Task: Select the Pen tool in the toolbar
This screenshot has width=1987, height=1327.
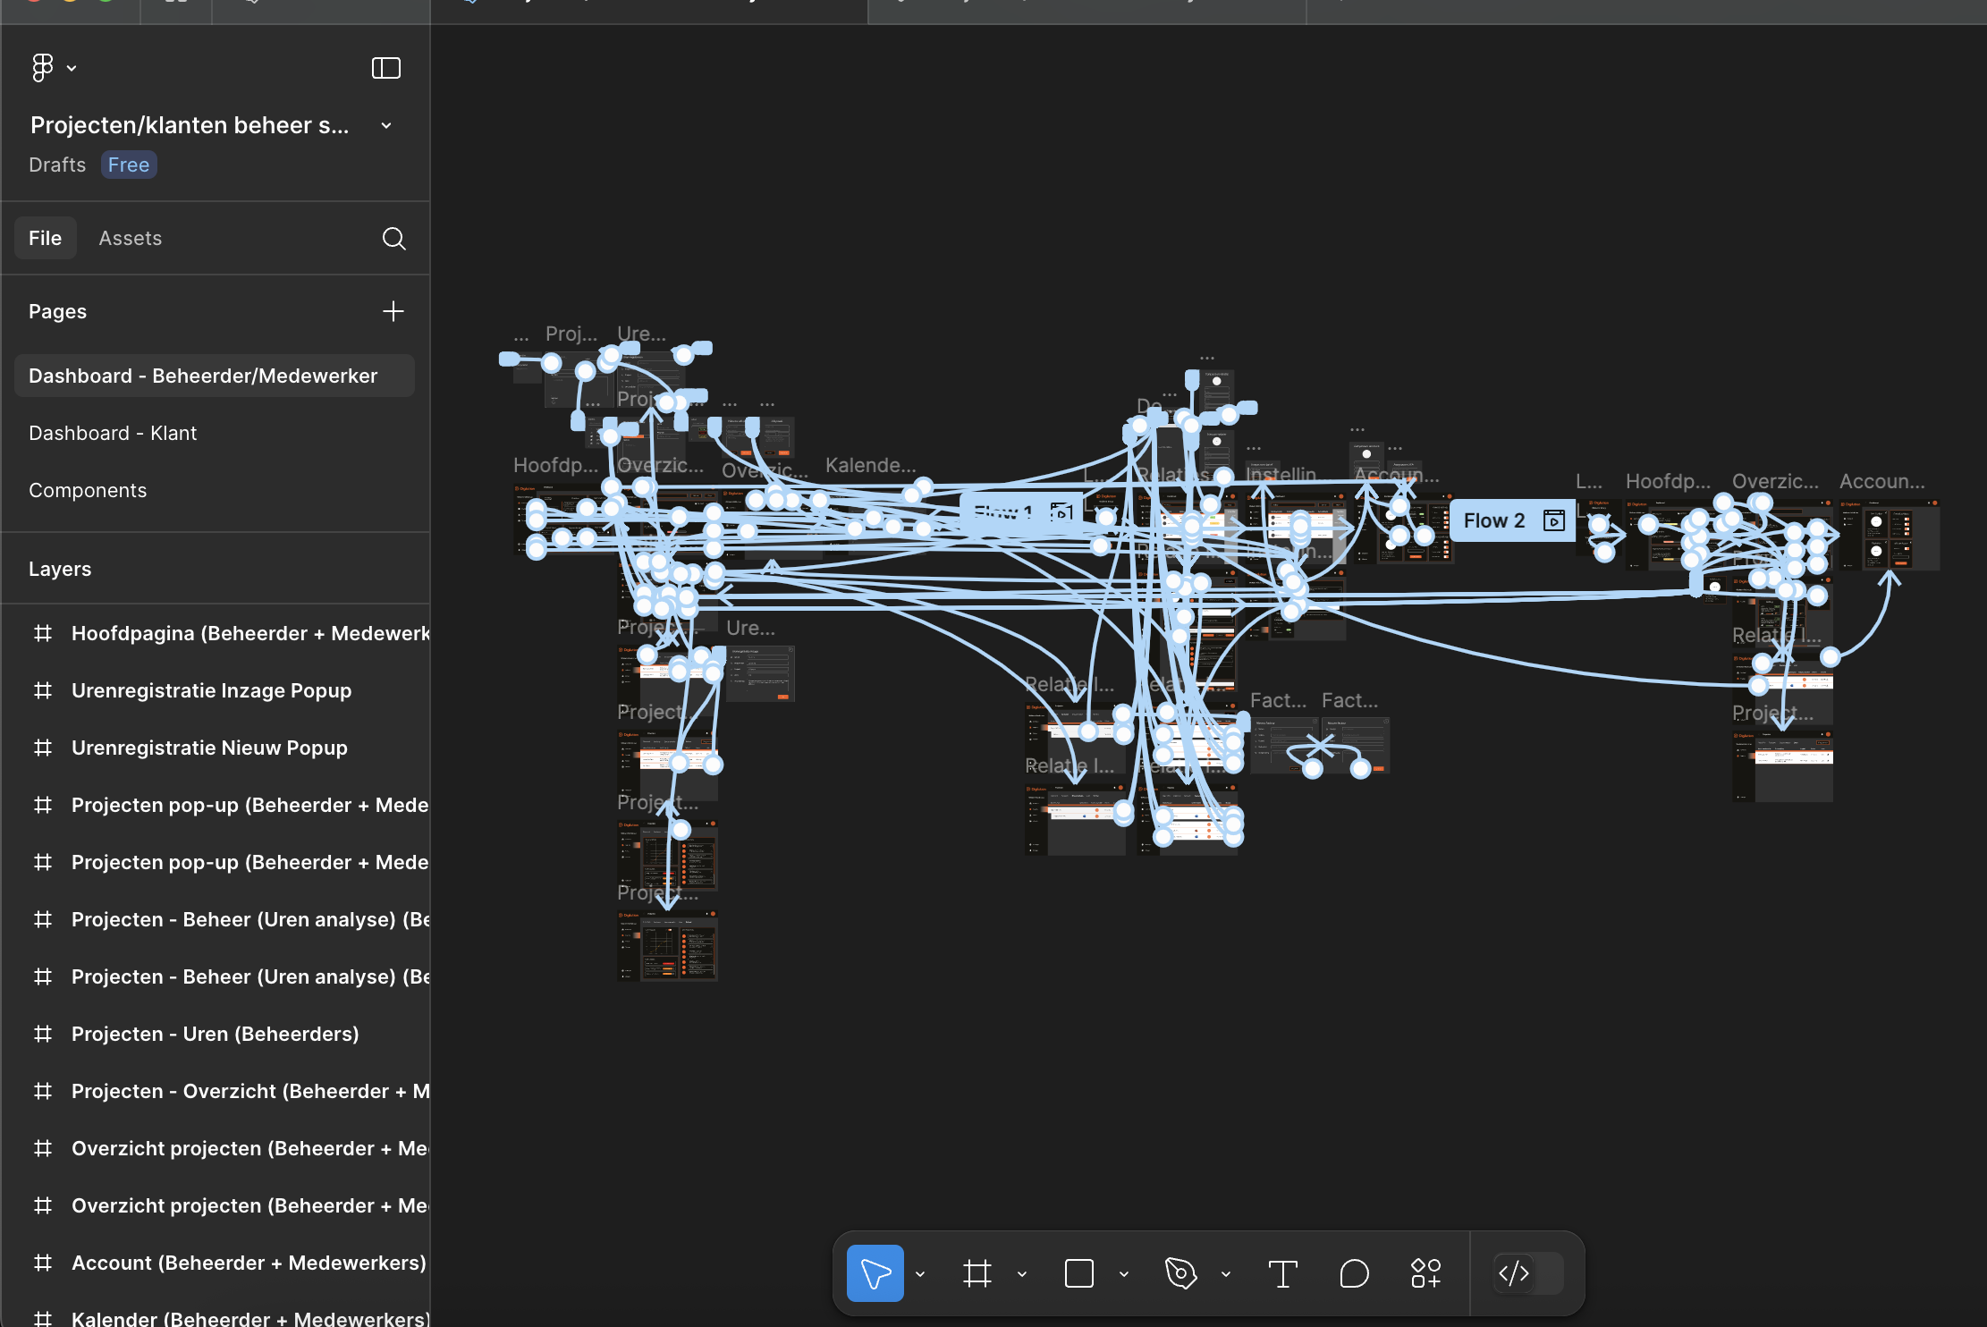Action: pos(1181,1273)
